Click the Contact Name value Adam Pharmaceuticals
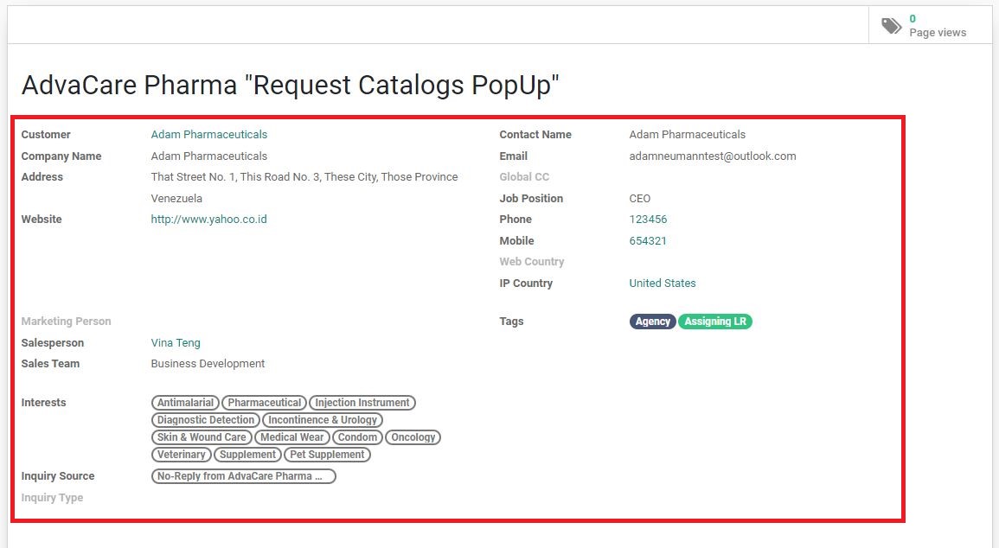Image resolution: width=999 pixels, height=548 pixels. (688, 134)
